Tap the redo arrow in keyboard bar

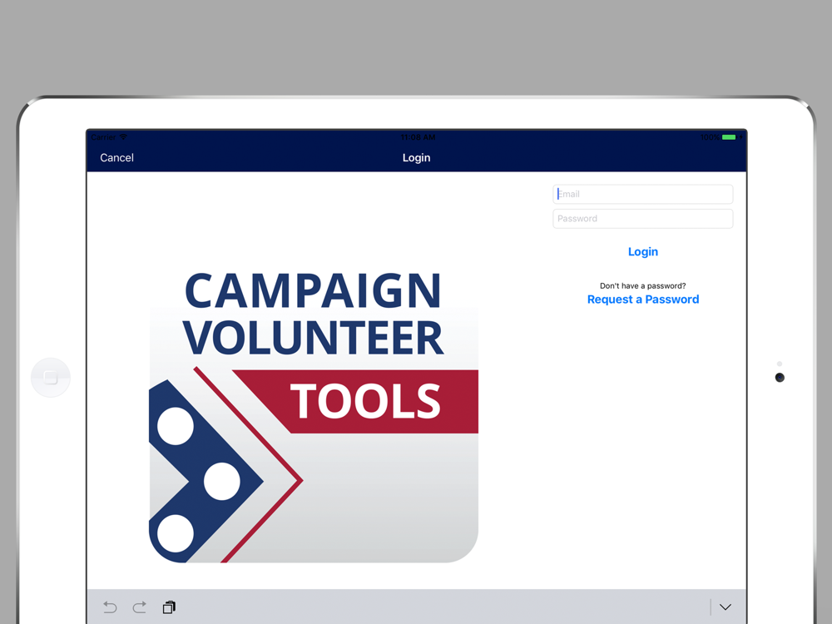coord(140,607)
